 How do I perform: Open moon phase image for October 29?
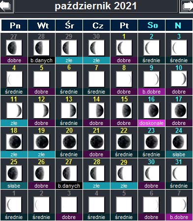124,173
